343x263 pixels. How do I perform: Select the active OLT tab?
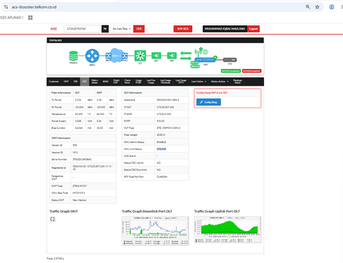[84, 82]
